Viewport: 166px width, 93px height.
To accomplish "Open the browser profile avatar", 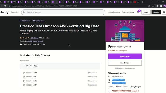I will tap(165, 6).
